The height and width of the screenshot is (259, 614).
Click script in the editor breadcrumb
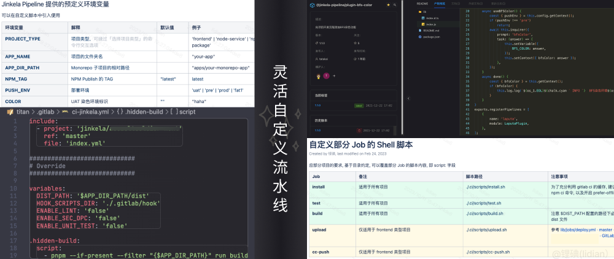pos(187,112)
